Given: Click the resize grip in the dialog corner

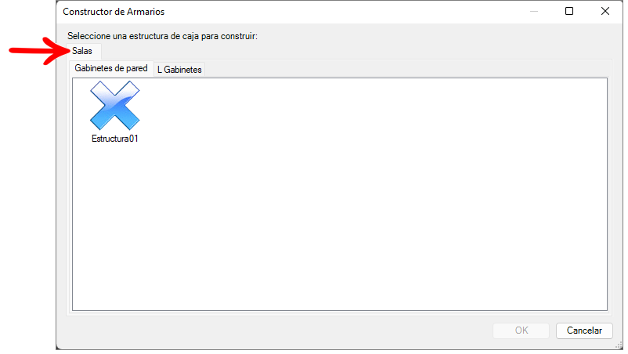Looking at the screenshot, I should pyautogui.click(x=619, y=345).
